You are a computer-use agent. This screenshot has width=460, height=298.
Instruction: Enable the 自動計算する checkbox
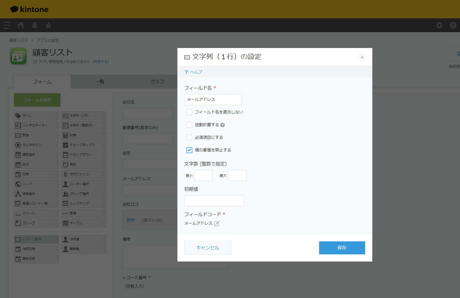click(x=189, y=125)
